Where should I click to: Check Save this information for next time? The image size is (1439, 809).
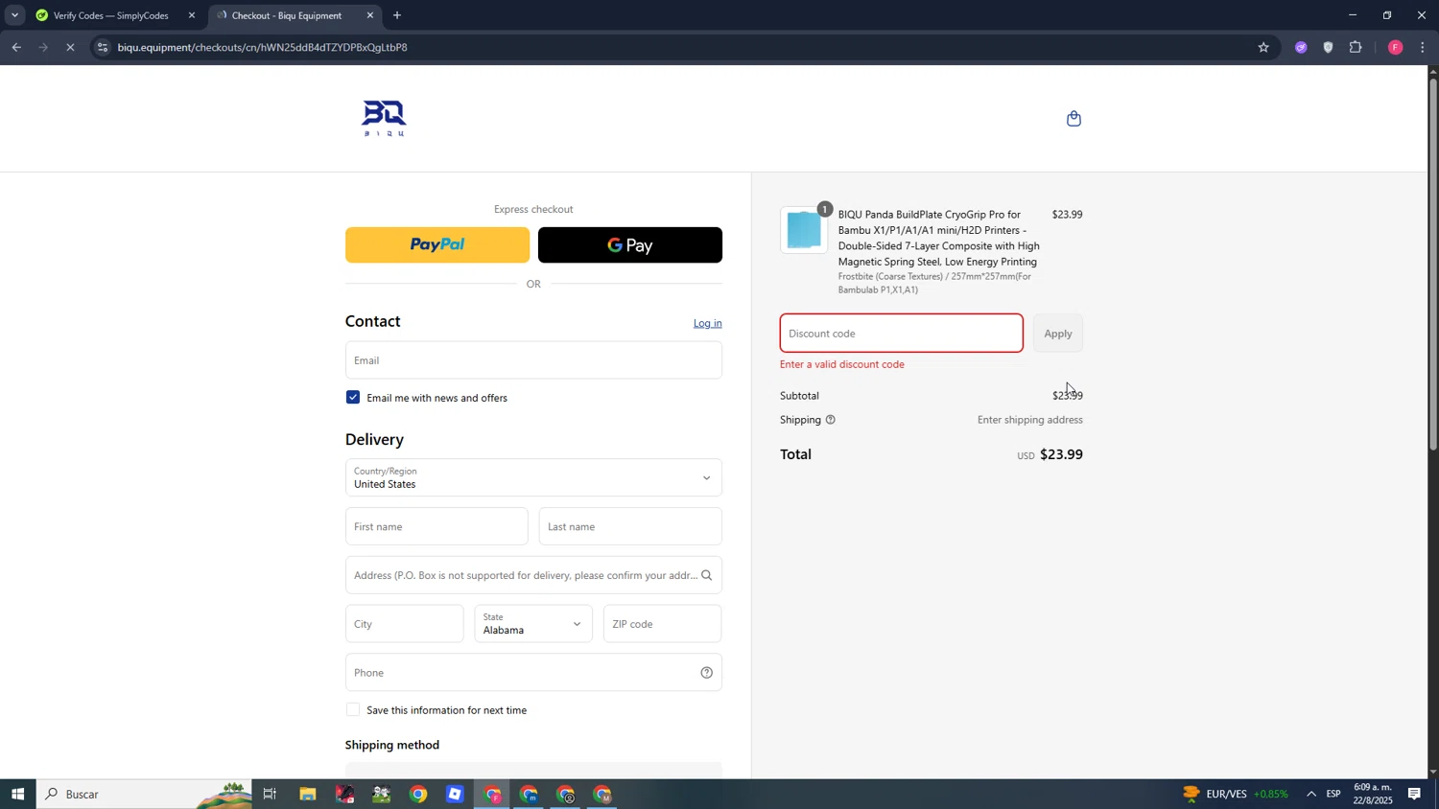pyautogui.click(x=353, y=710)
